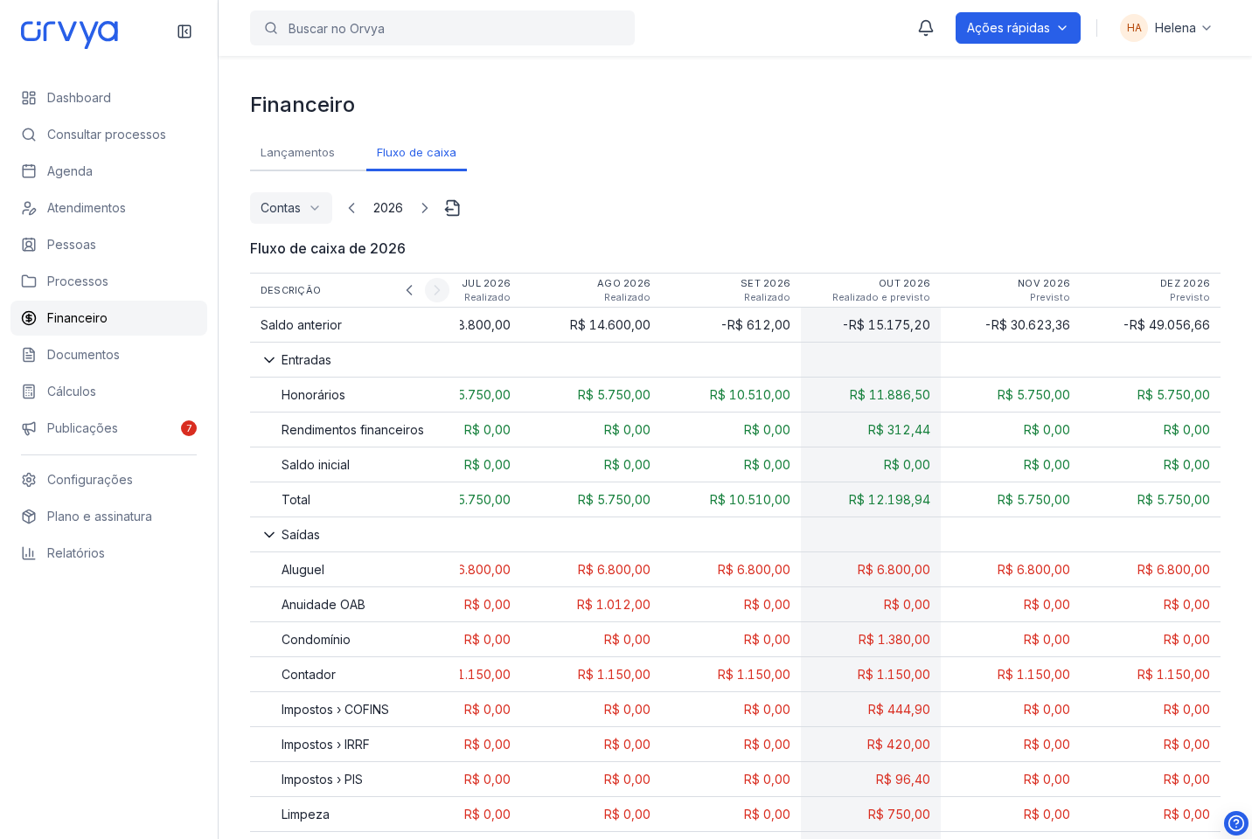
Task: Click Condomínio value R$ 1.380,00
Action: [x=894, y=640]
